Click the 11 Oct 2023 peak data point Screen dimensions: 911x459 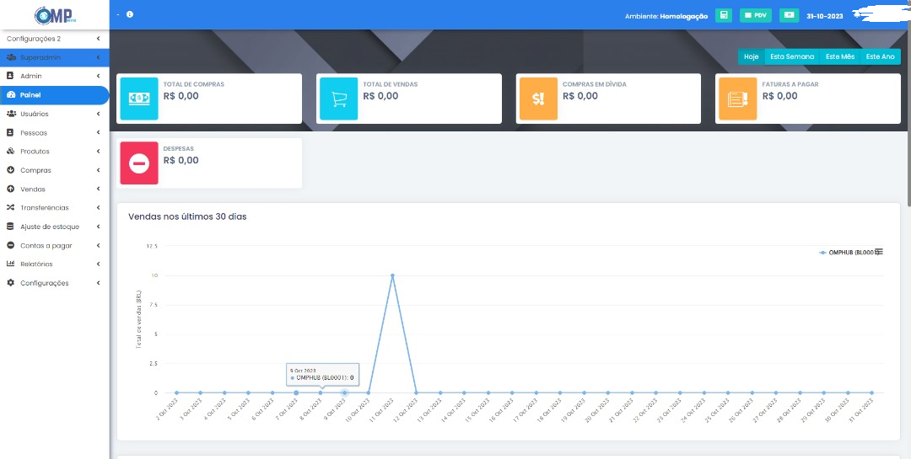(392, 275)
